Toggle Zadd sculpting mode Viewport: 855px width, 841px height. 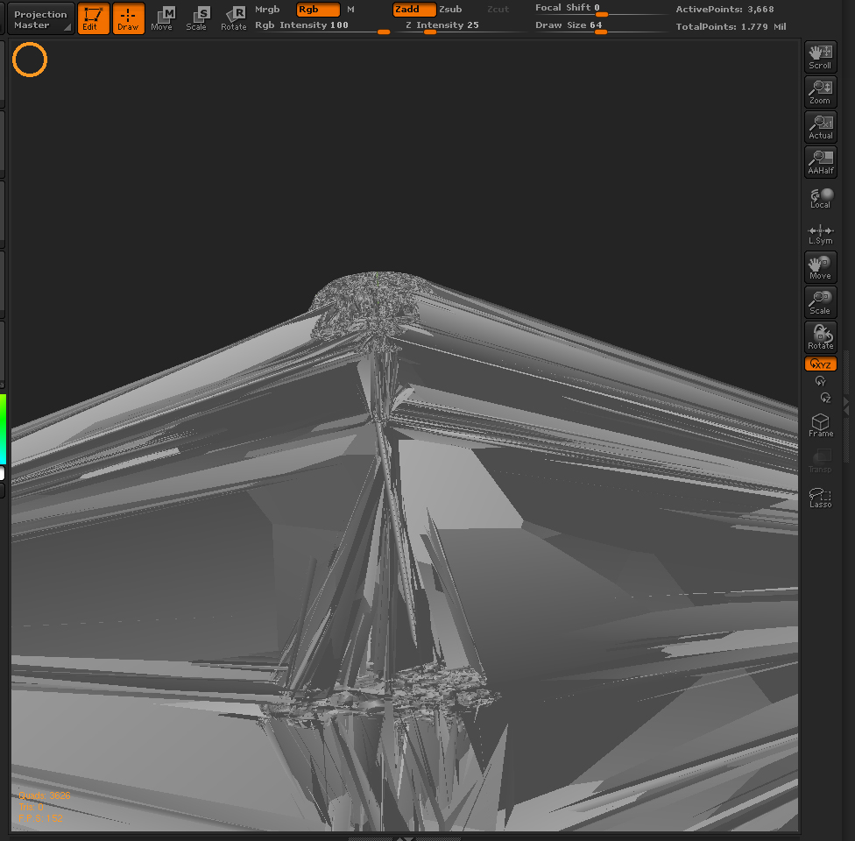(x=412, y=10)
